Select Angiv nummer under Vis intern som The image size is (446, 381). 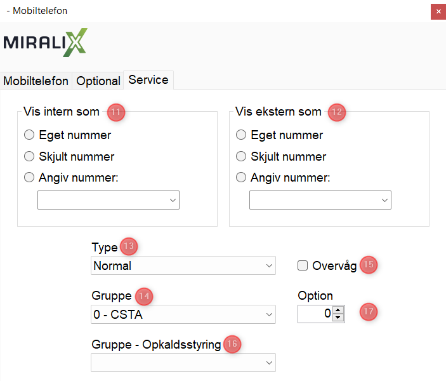click(29, 178)
